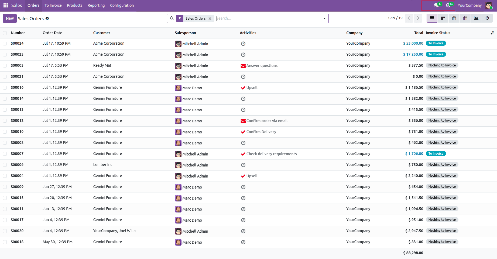Click the Sales app title
The height and width of the screenshot is (259, 497).
[16, 5]
